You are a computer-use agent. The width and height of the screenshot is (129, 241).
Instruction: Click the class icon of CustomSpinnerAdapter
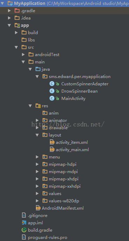click(x=52, y=84)
